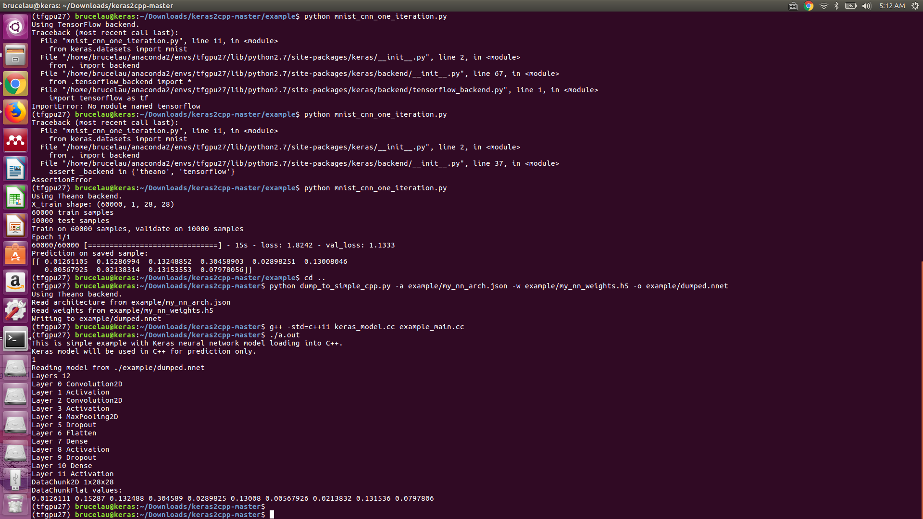This screenshot has width=923, height=519.
Task: Launch Google Chrome from the dock
Action: click(15, 84)
